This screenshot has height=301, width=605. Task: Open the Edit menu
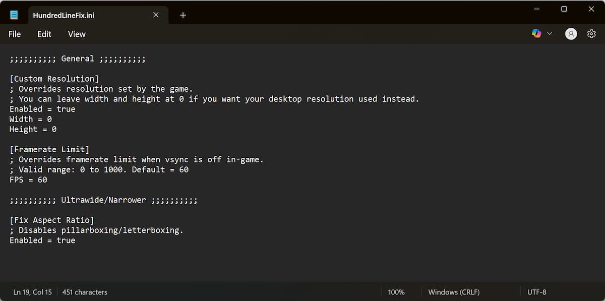tap(44, 34)
